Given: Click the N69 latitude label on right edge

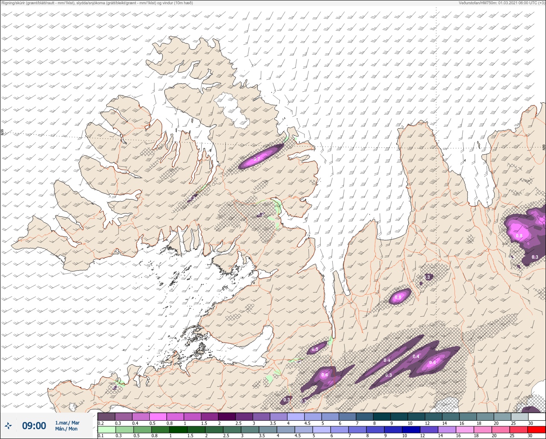Looking at the screenshot, I should point(544,147).
